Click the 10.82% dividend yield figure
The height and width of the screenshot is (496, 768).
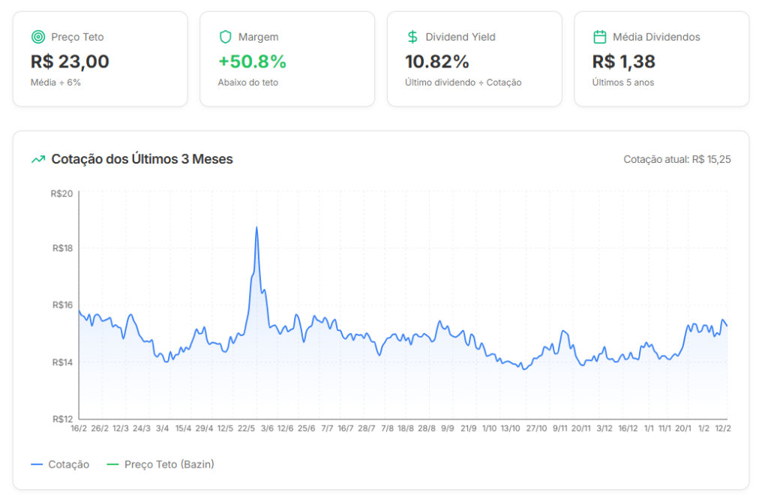(x=437, y=62)
